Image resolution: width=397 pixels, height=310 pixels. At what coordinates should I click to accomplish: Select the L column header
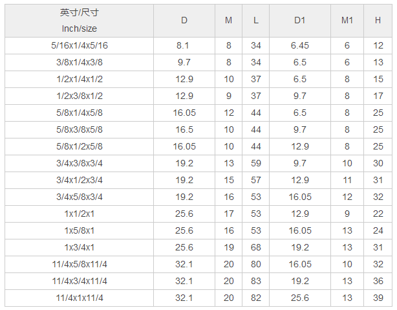pos(256,21)
